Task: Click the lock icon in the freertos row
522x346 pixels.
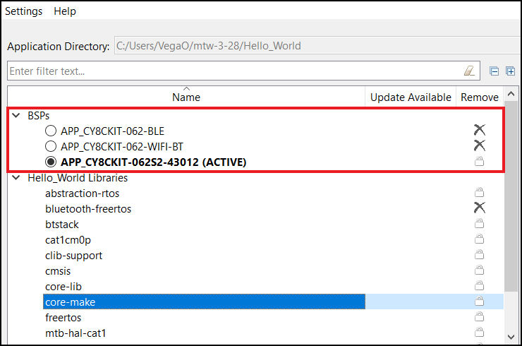Action: (479, 316)
